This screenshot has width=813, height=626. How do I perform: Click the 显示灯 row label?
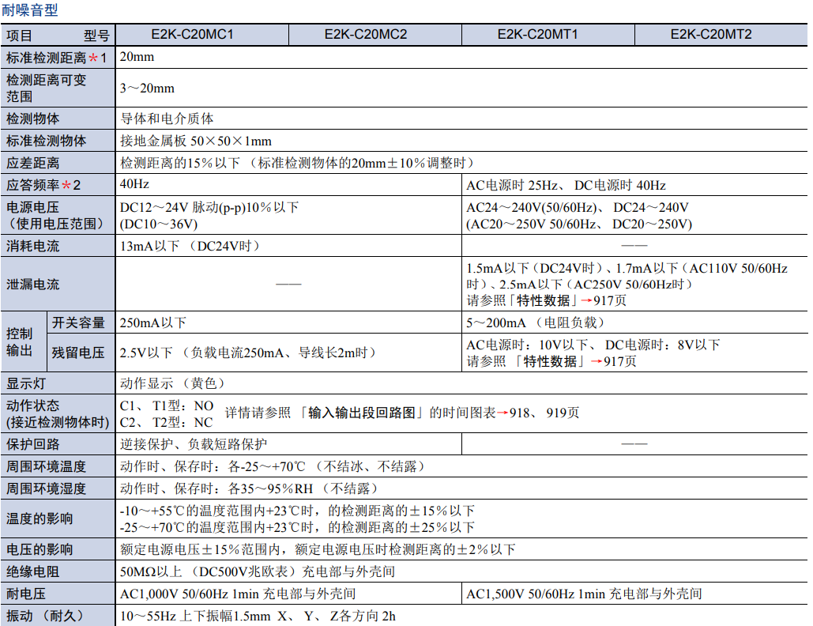[x=26, y=383]
